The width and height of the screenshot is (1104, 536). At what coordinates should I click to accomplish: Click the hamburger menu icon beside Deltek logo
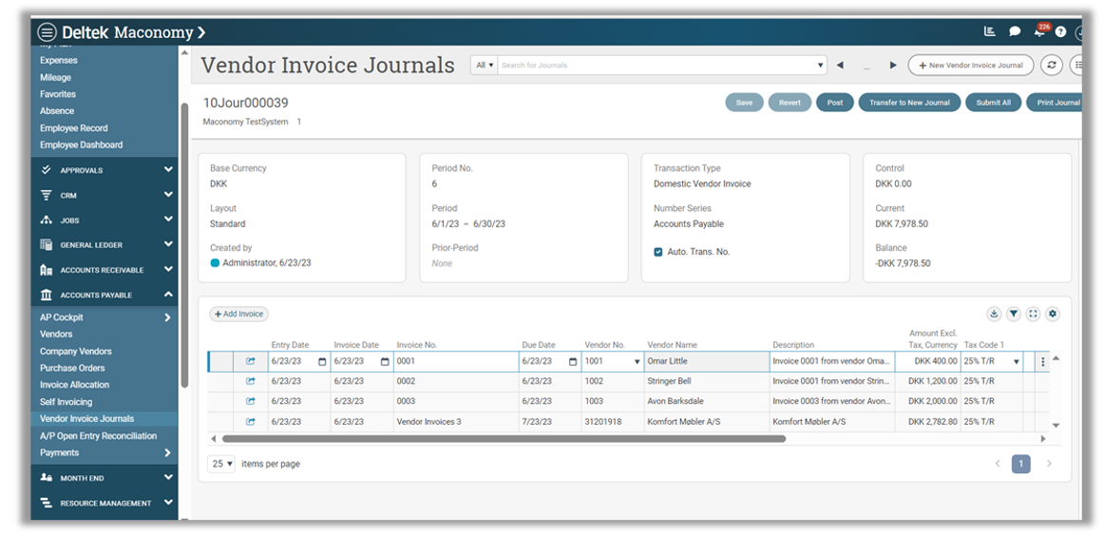(47, 32)
